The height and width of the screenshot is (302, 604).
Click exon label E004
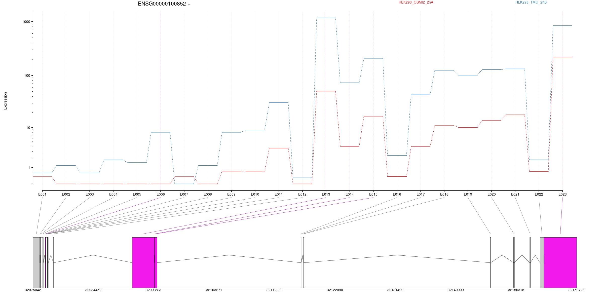pos(113,194)
